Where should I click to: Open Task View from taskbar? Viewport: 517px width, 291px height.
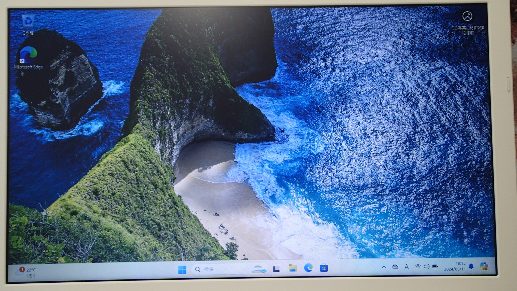(x=276, y=269)
